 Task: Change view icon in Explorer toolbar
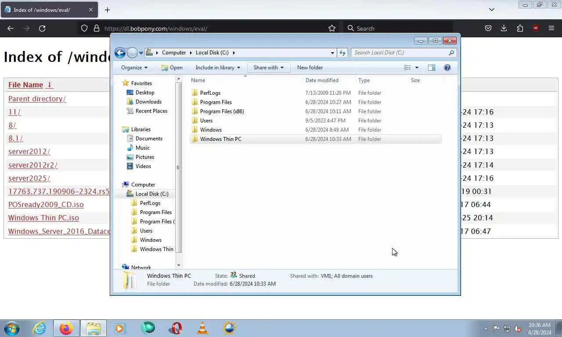click(407, 68)
